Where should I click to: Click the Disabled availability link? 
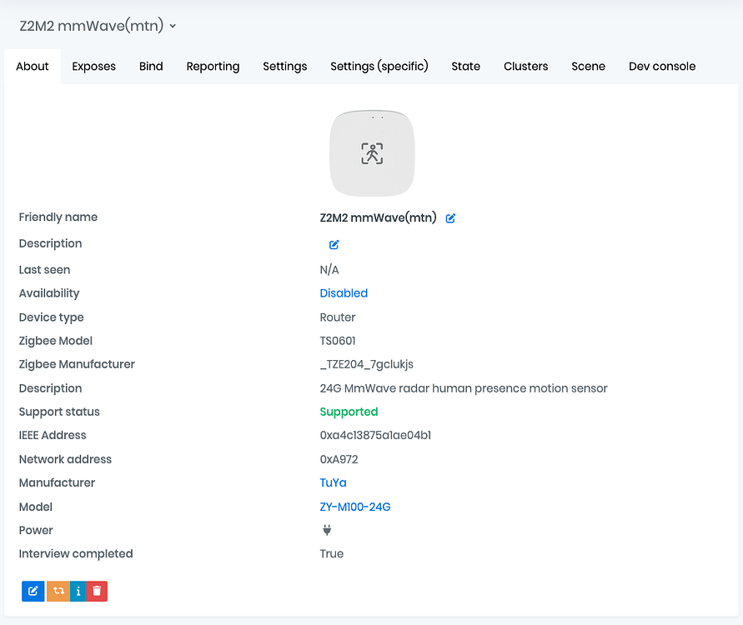(x=344, y=293)
